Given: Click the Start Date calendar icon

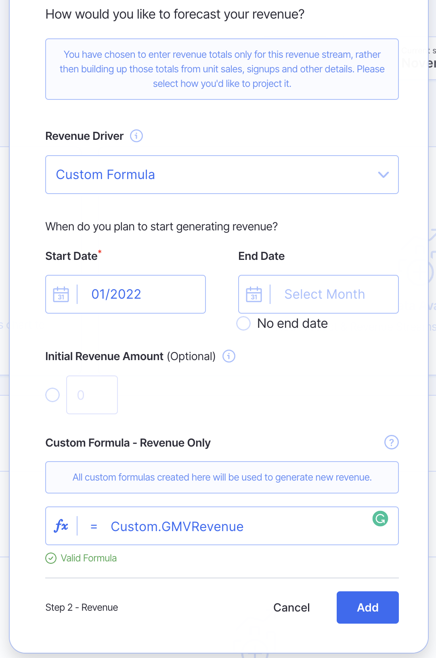Looking at the screenshot, I should 61,294.
